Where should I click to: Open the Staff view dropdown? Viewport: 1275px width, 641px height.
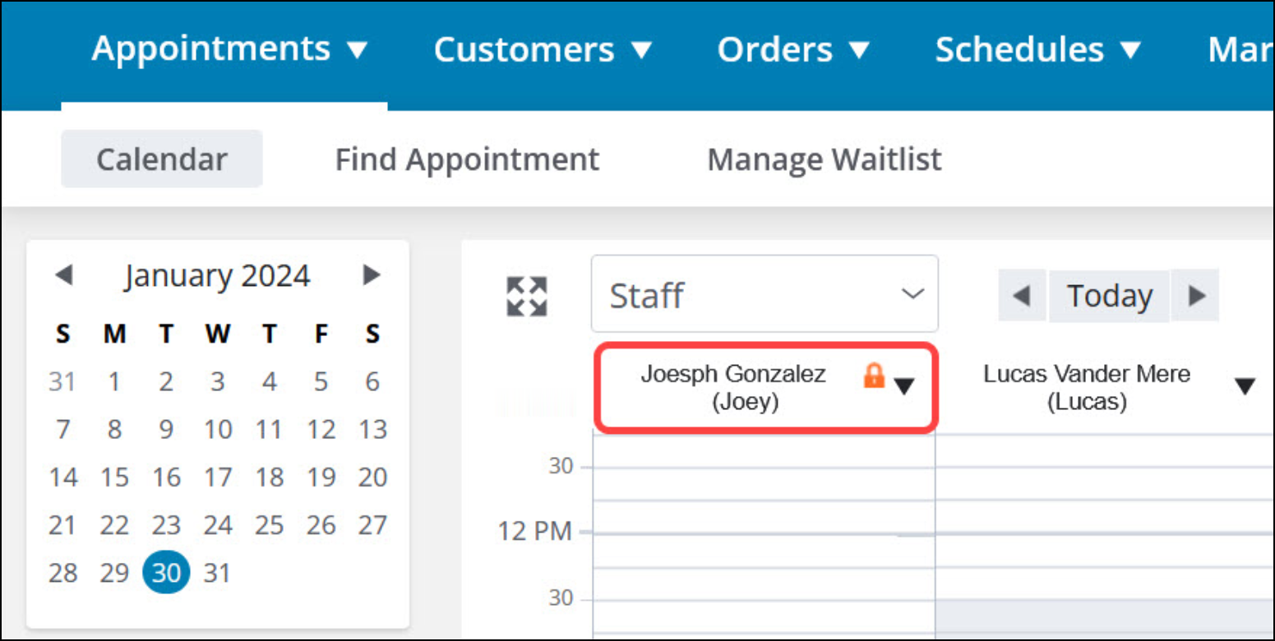point(764,294)
